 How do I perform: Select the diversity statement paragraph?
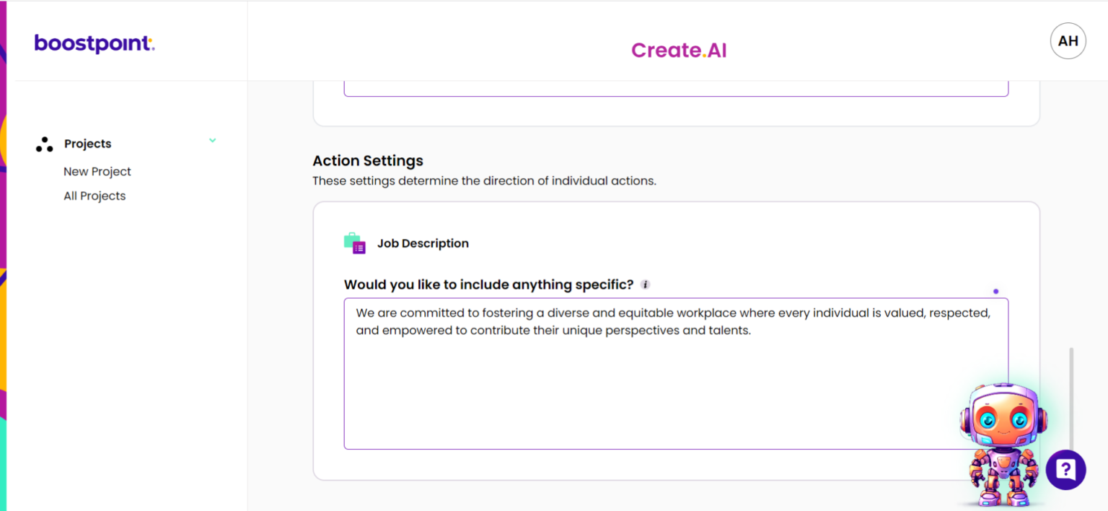(673, 321)
